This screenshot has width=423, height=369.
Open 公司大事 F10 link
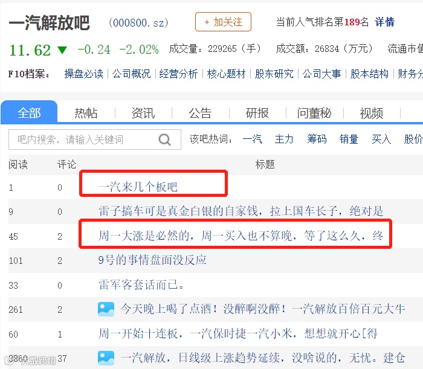coord(321,74)
